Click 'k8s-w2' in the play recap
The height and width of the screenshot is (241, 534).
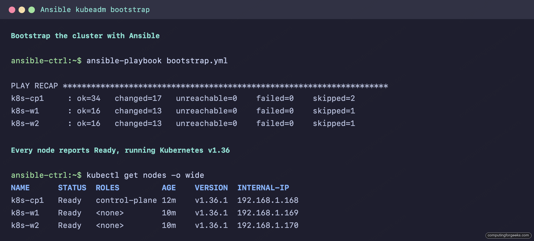tap(25, 123)
